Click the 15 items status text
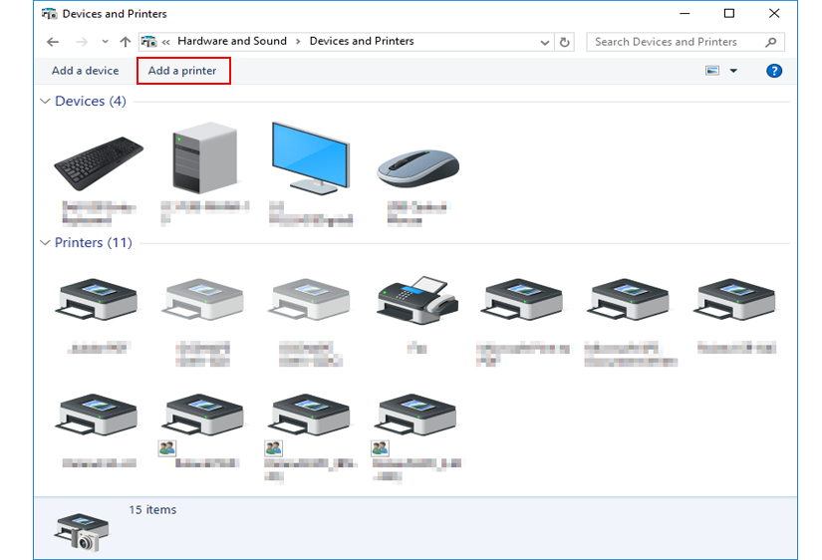 coord(152,509)
